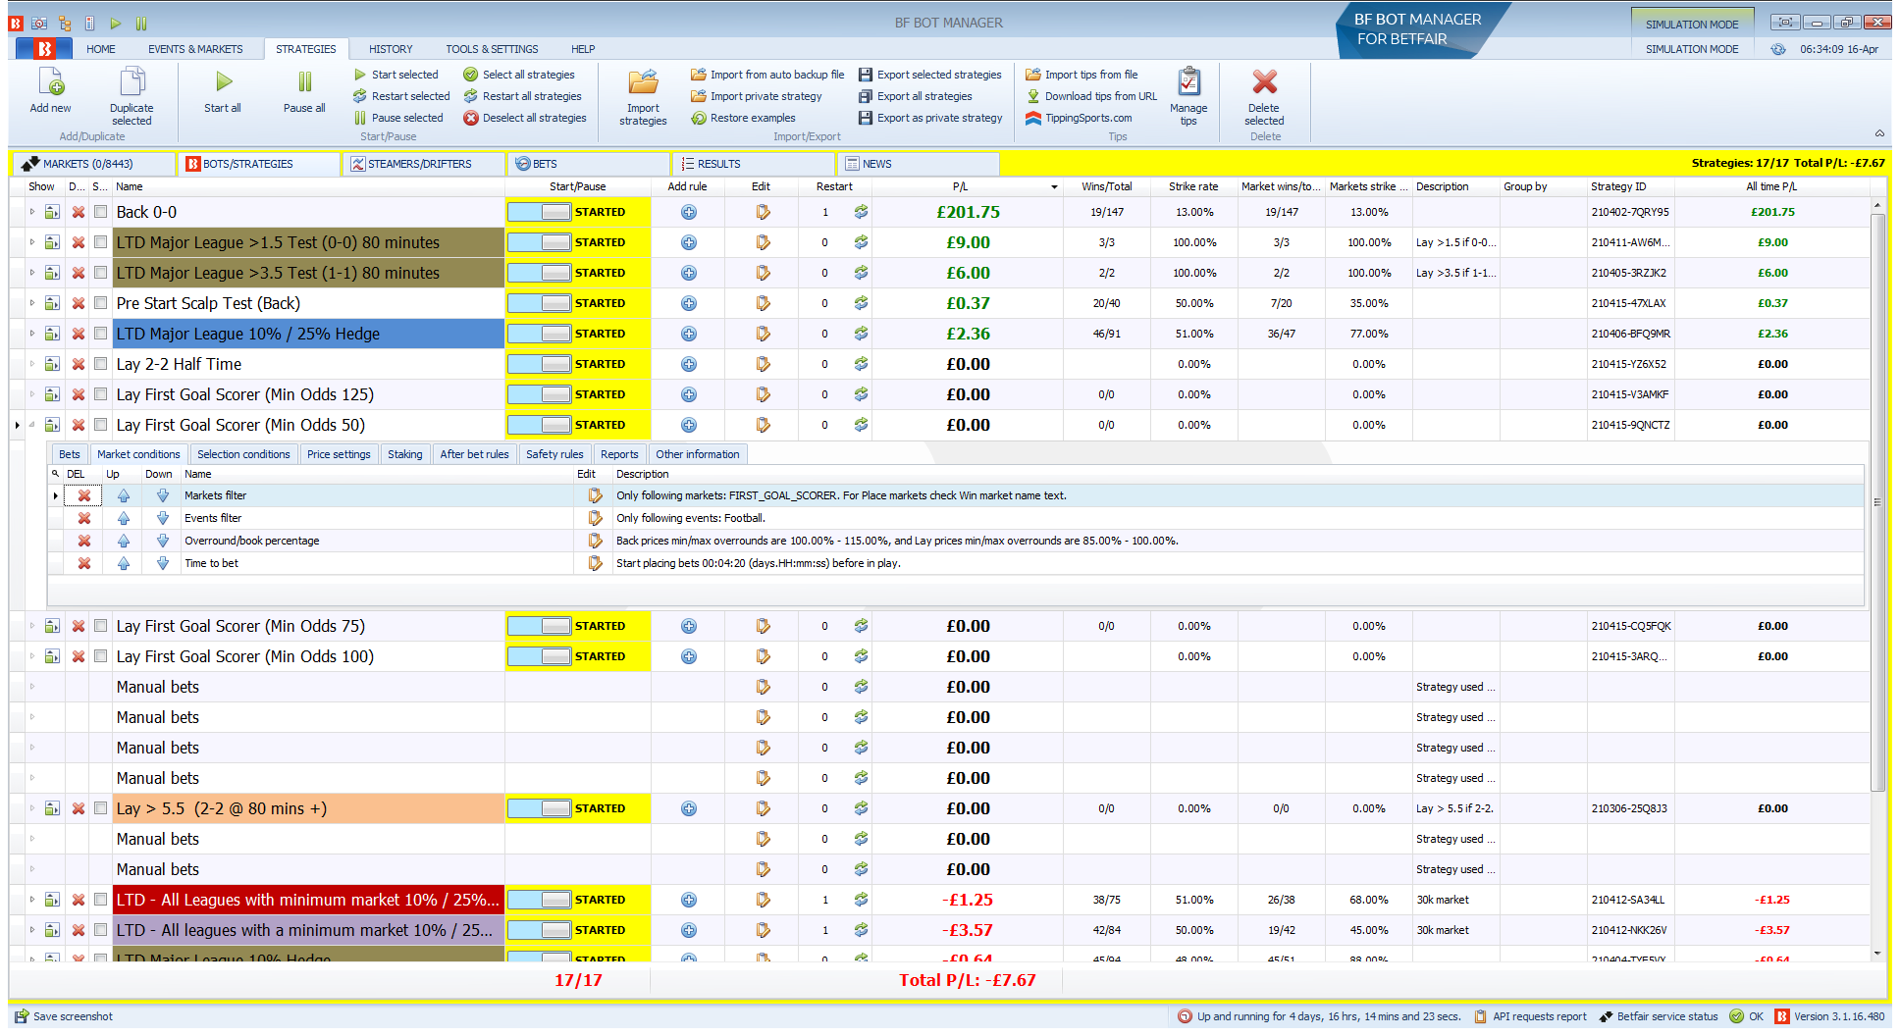This screenshot has width=1900, height=1036.
Task: Click Save screenshot icon in status bar
Action: [22, 1016]
